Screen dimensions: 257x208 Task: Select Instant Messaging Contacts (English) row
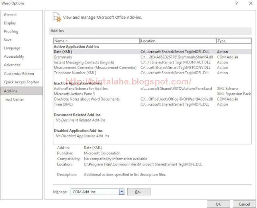pyautogui.click(x=152, y=62)
